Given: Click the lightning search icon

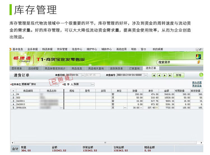Looking at the screenshot, I should pos(199,62).
